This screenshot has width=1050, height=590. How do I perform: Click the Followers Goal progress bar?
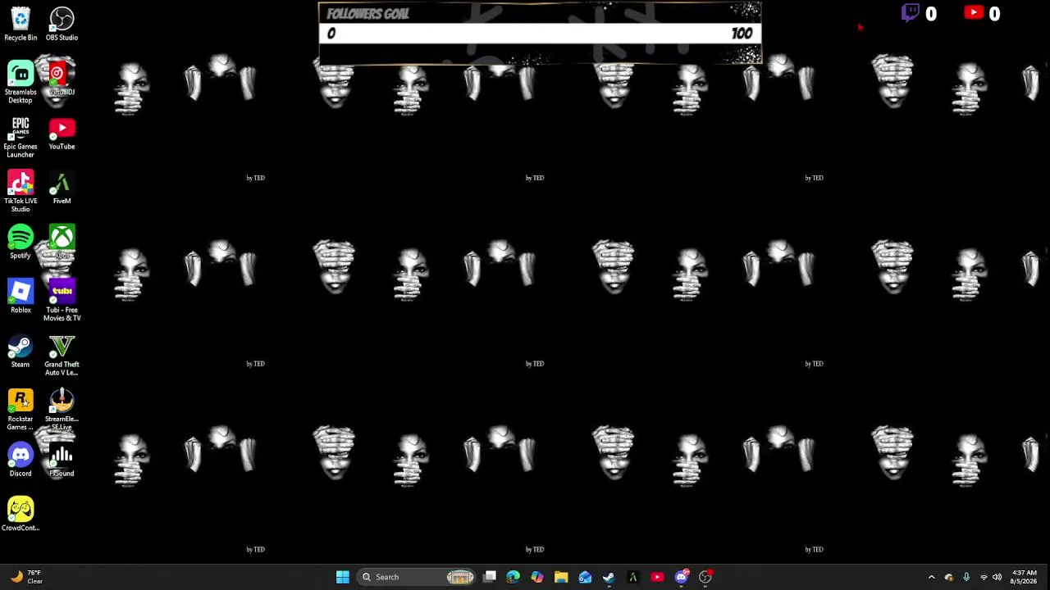(x=540, y=33)
